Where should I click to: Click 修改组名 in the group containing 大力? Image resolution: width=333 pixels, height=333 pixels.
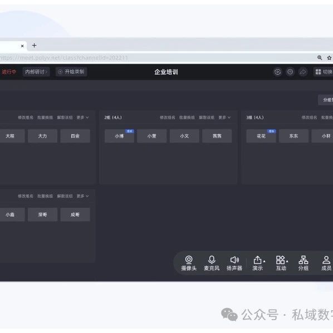pos(26,117)
